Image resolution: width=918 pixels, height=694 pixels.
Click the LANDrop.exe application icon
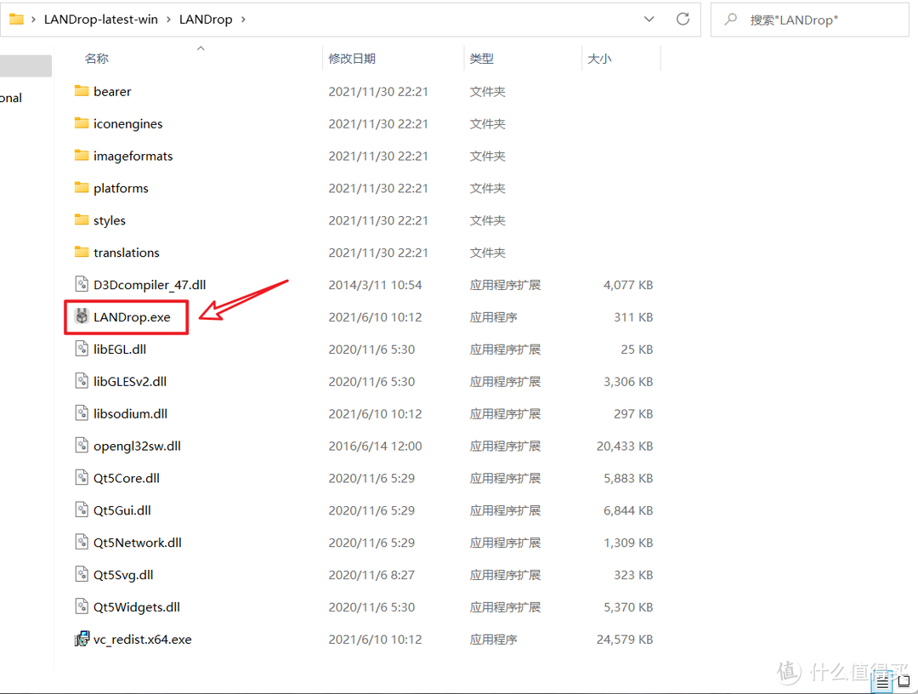tap(82, 317)
